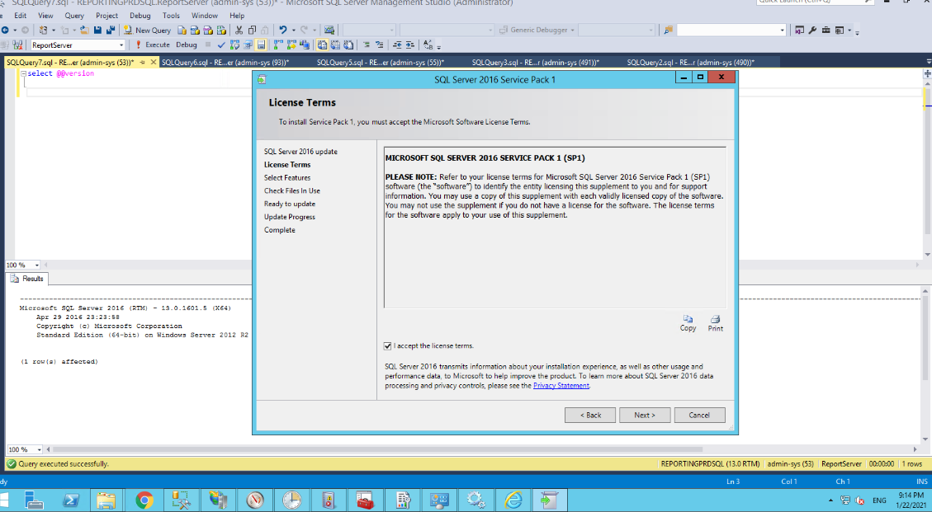Toggle Include Client Statistics

click(x=305, y=45)
